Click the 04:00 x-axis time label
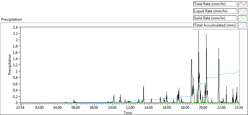248x115 pixels. pyautogui.click(x=58, y=108)
